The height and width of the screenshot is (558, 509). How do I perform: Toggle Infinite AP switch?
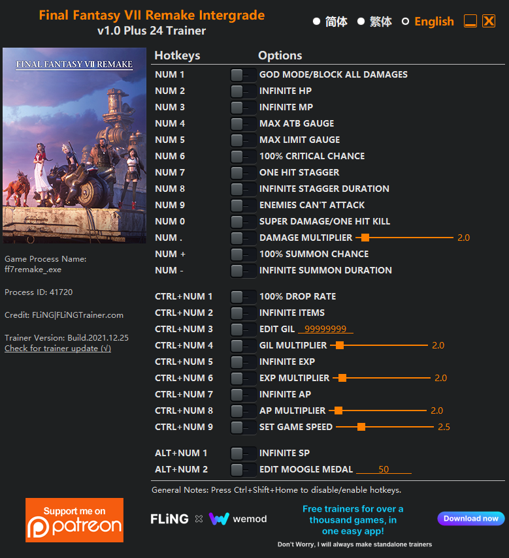click(243, 395)
